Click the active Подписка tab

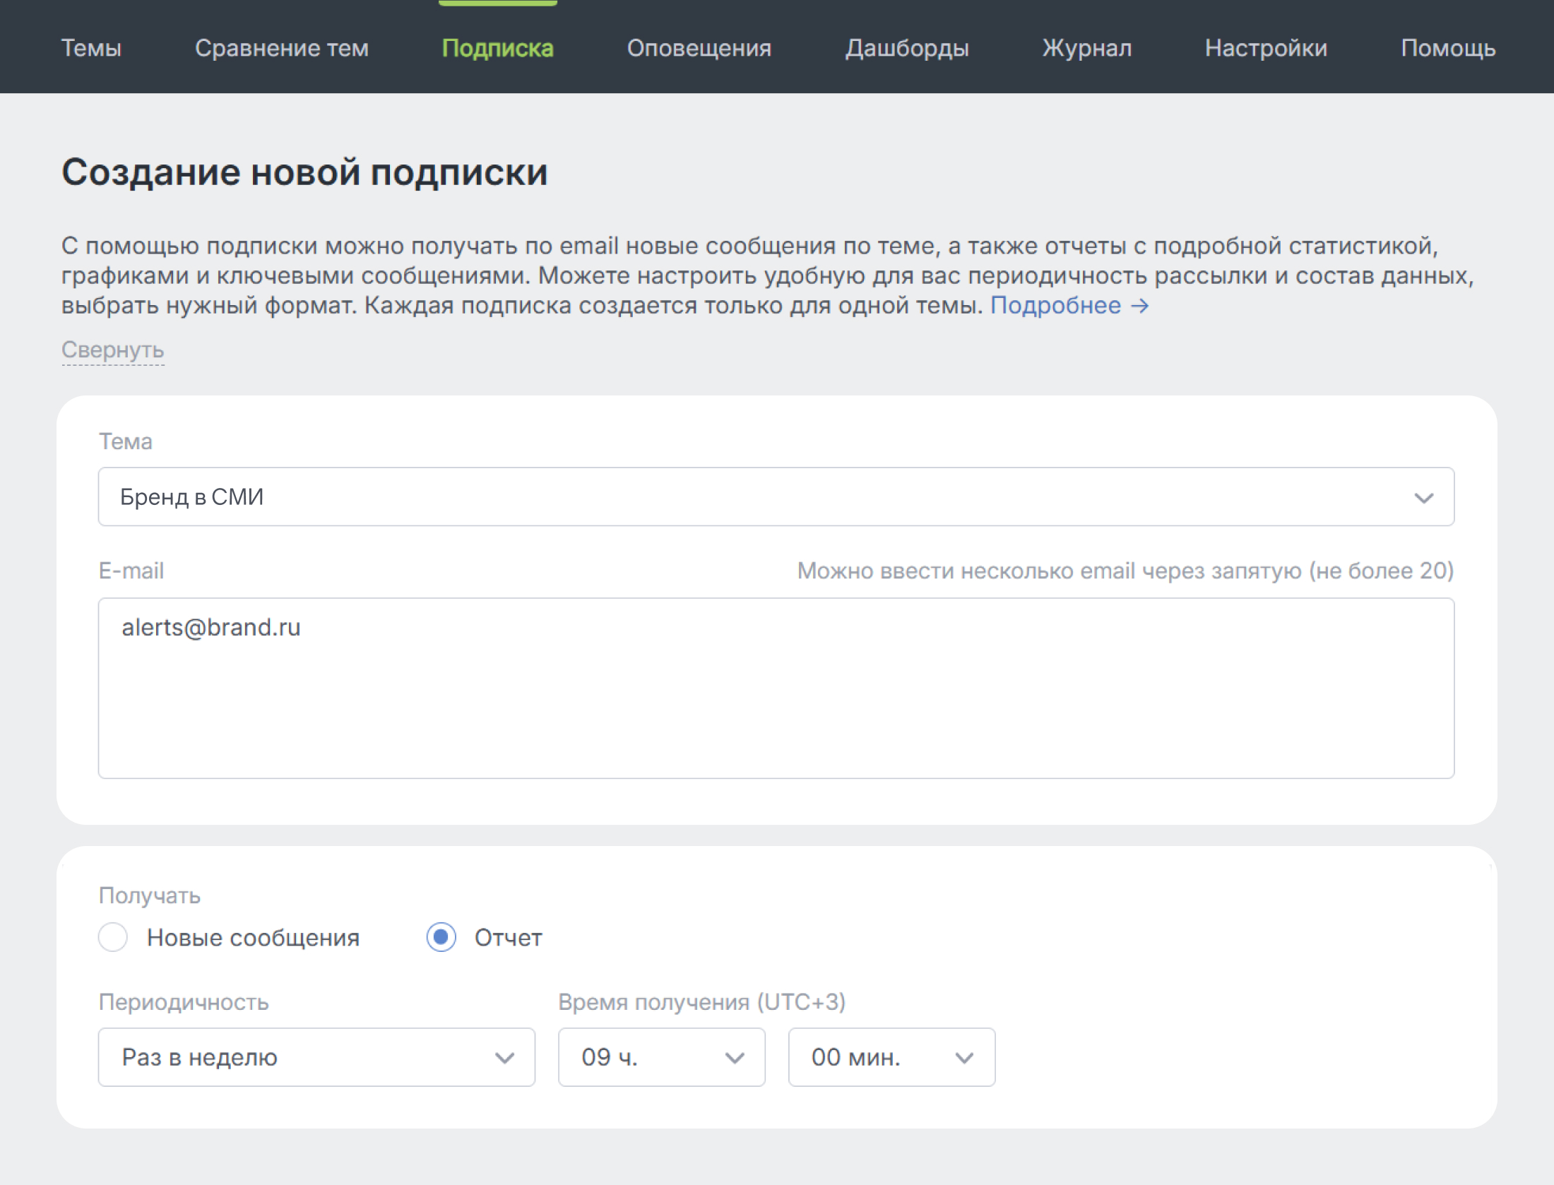[497, 48]
